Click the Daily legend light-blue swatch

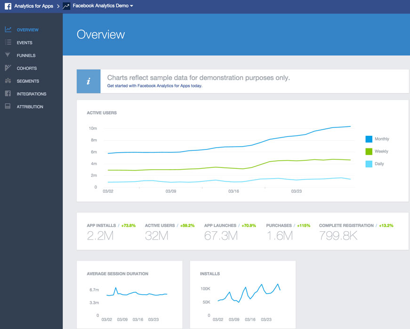pyautogui.click(x=369, y=164)
